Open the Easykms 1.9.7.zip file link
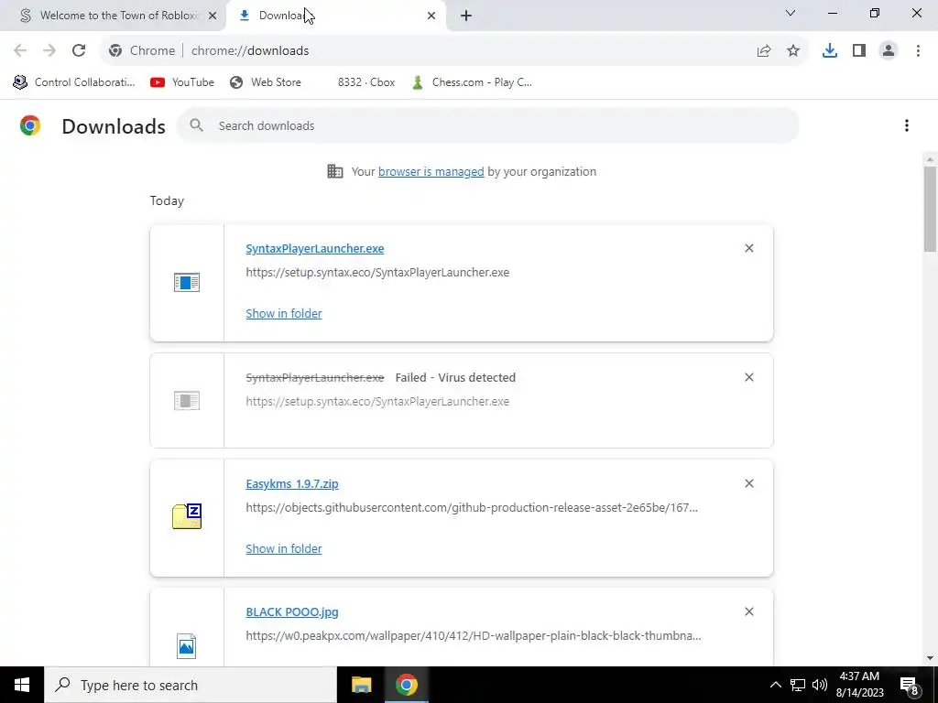The height and width of the screenshot is (703, 938). [x=292, y=483]
